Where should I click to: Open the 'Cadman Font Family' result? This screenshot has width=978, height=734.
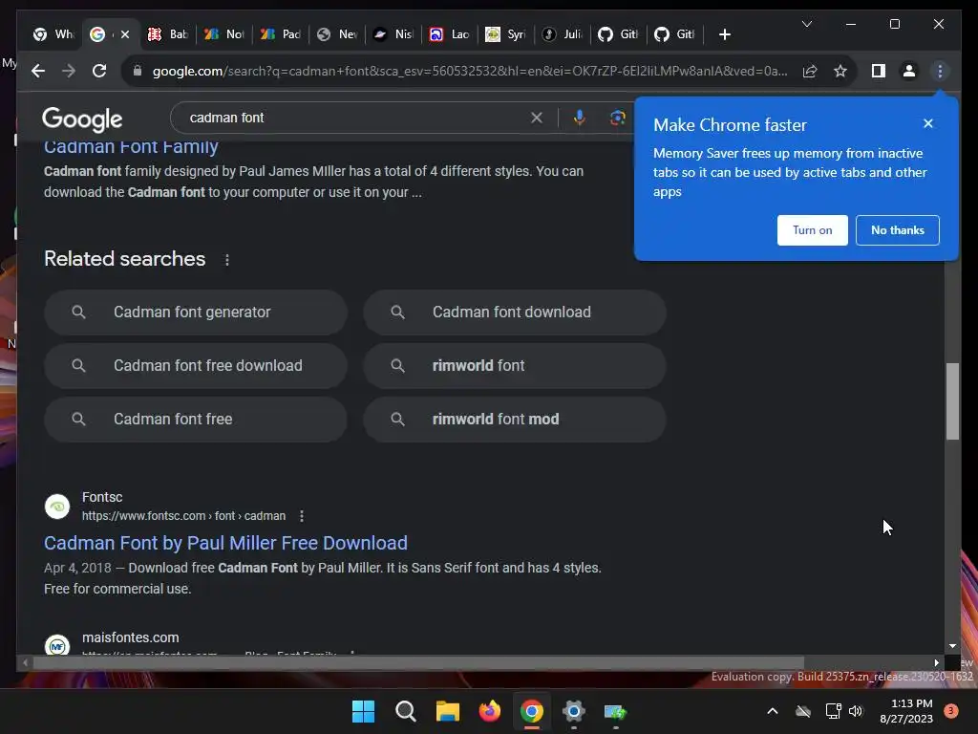tap(131, 148)
